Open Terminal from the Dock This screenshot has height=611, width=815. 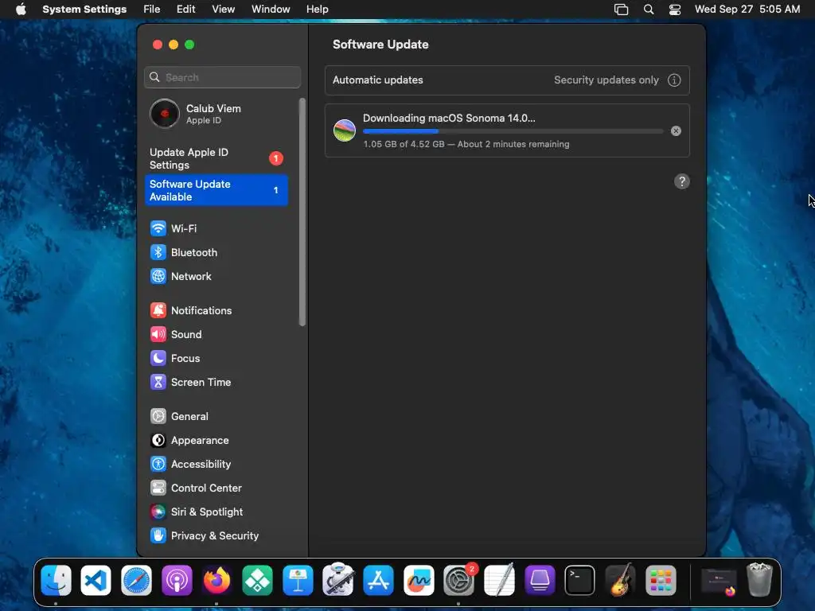tap(579, 580)
